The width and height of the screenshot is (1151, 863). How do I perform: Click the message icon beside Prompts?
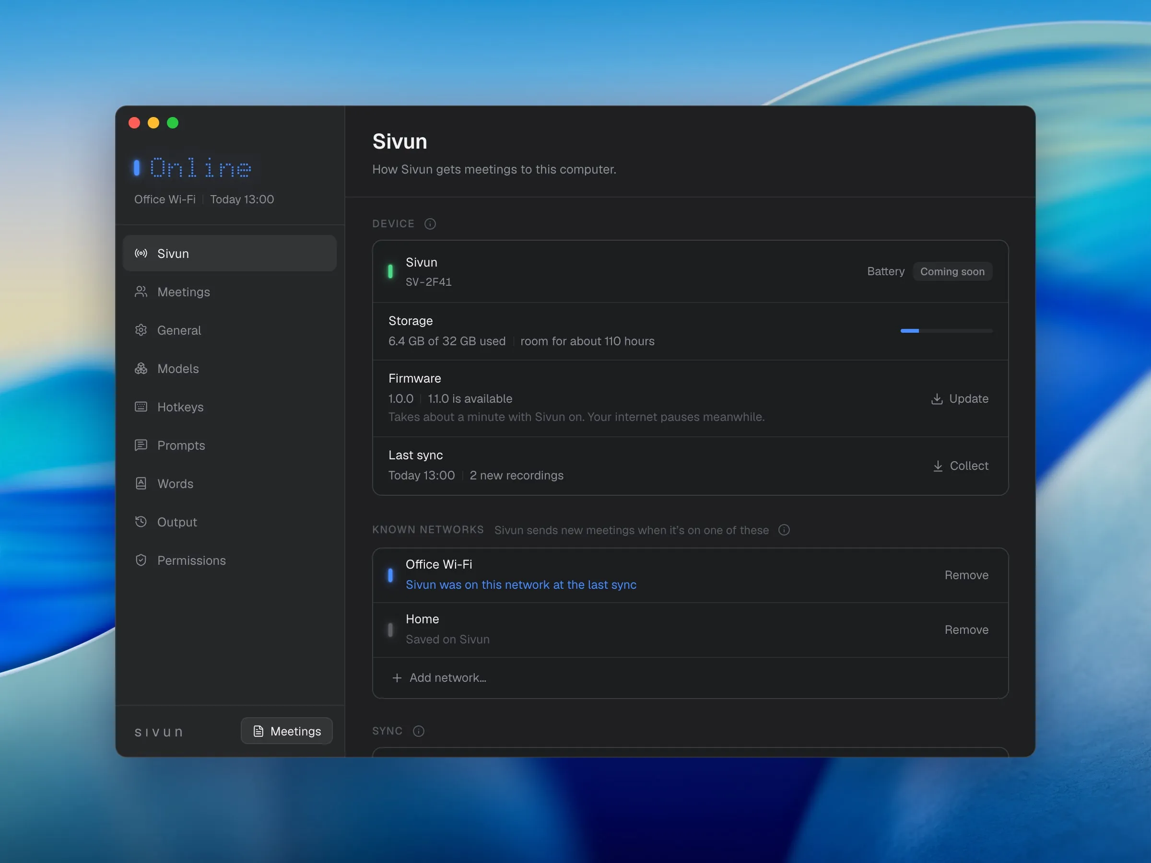pyautogui.click(x=141, y=445)
